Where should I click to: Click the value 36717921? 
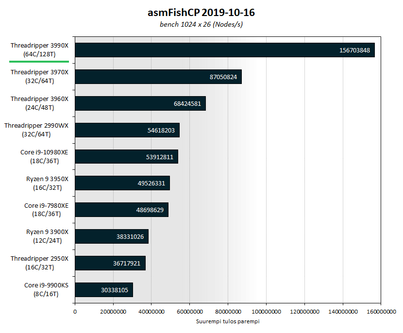127,264
